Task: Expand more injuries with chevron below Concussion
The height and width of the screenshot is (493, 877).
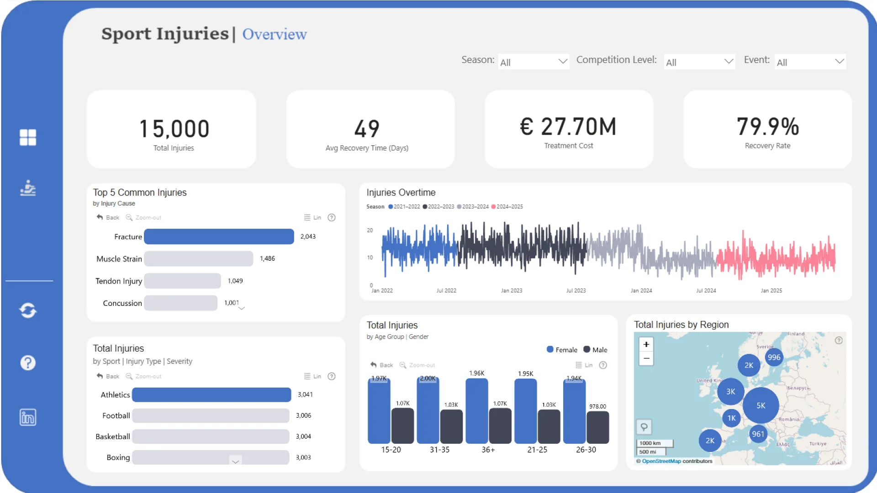Action: coord(242,309)
